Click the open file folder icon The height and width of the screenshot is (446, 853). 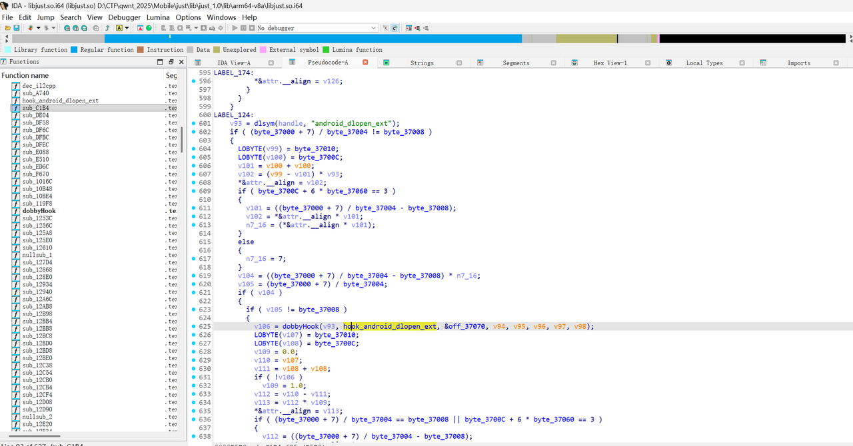point(7,28)
